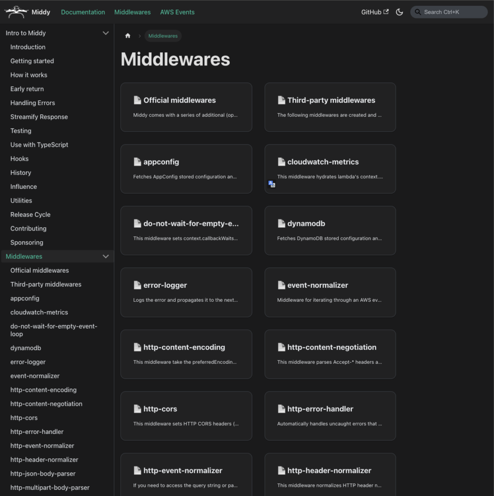Select the Middlewares sidebar category label
The image size is (494, 496).
[24, 256]
